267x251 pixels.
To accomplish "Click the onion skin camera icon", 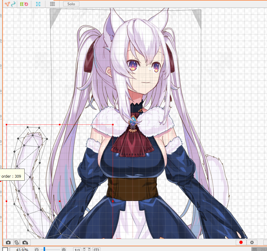I will (x=17, y=242).
